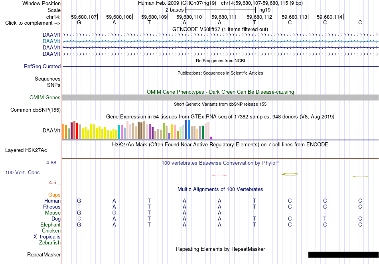Click the faded T in the Dog row

pyautogui.click(x=325, y=219)
